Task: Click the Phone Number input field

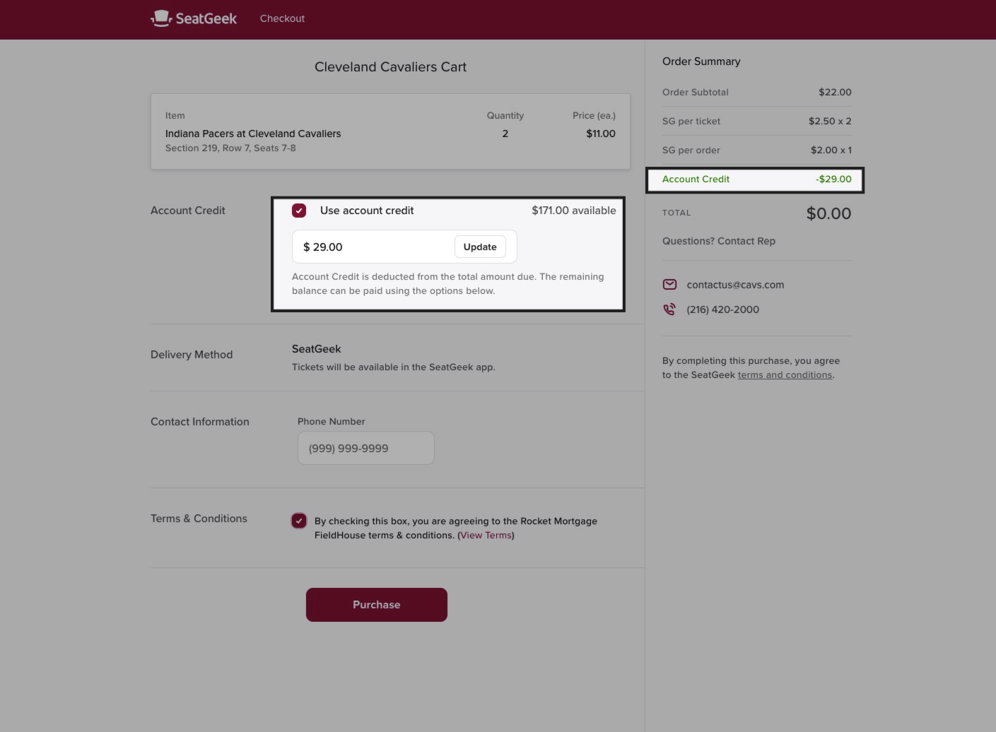Action: (x=365, y=448)
